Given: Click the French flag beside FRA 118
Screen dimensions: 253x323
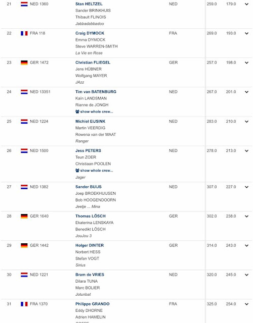Looking at the screenshot, I should point(24,33).
